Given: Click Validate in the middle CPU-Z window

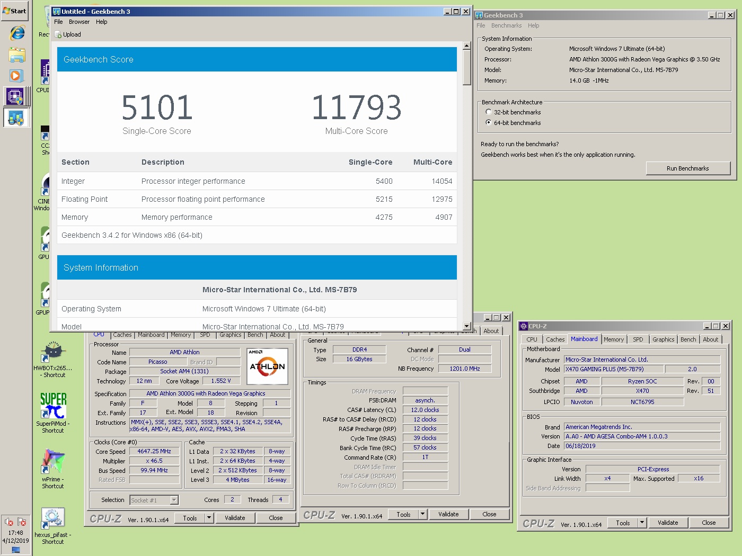Looking at the screenshot, I should 448,514.
